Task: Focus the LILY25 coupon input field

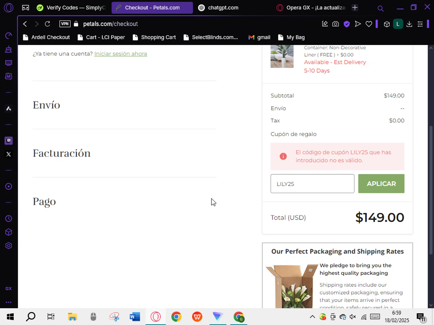Action: coord(312,183)
